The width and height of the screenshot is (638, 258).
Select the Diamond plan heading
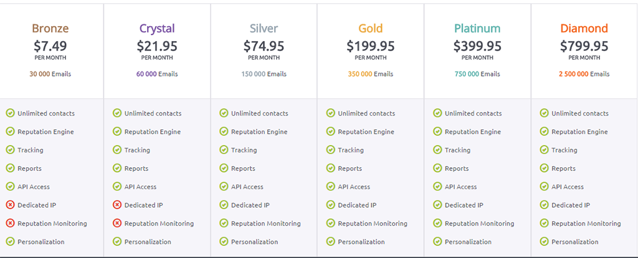584,29
